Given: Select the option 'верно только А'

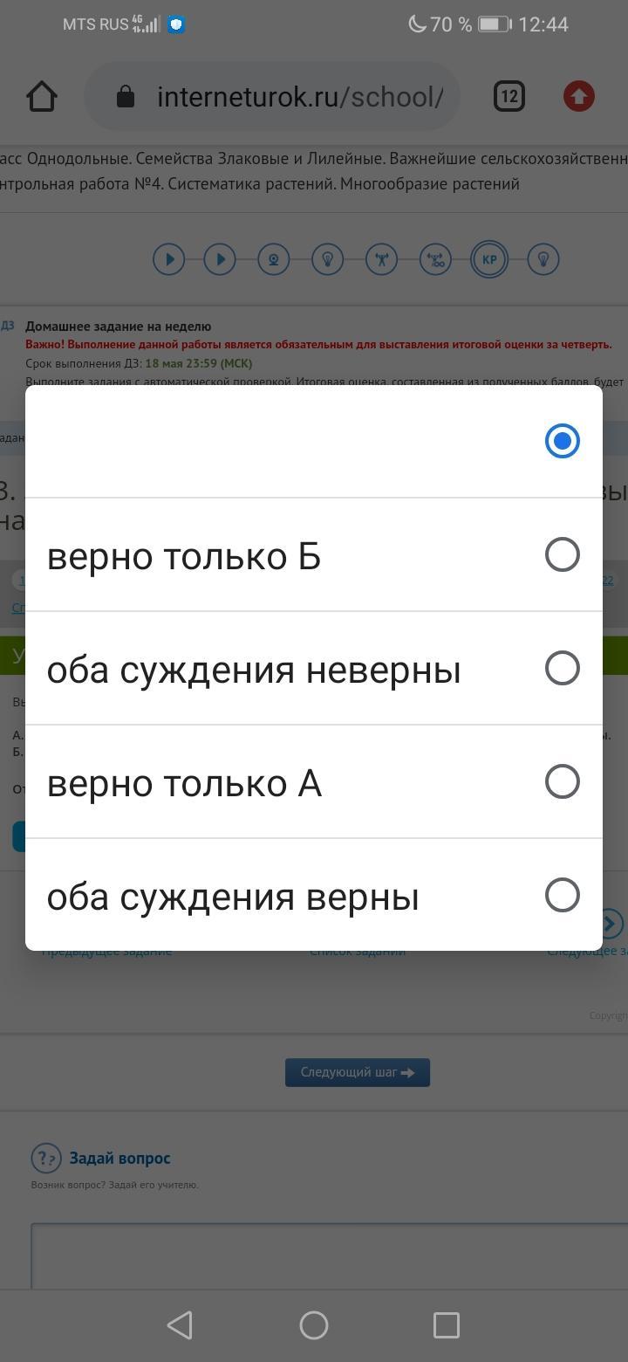Looking at the screenshot, I should (562, 781).
